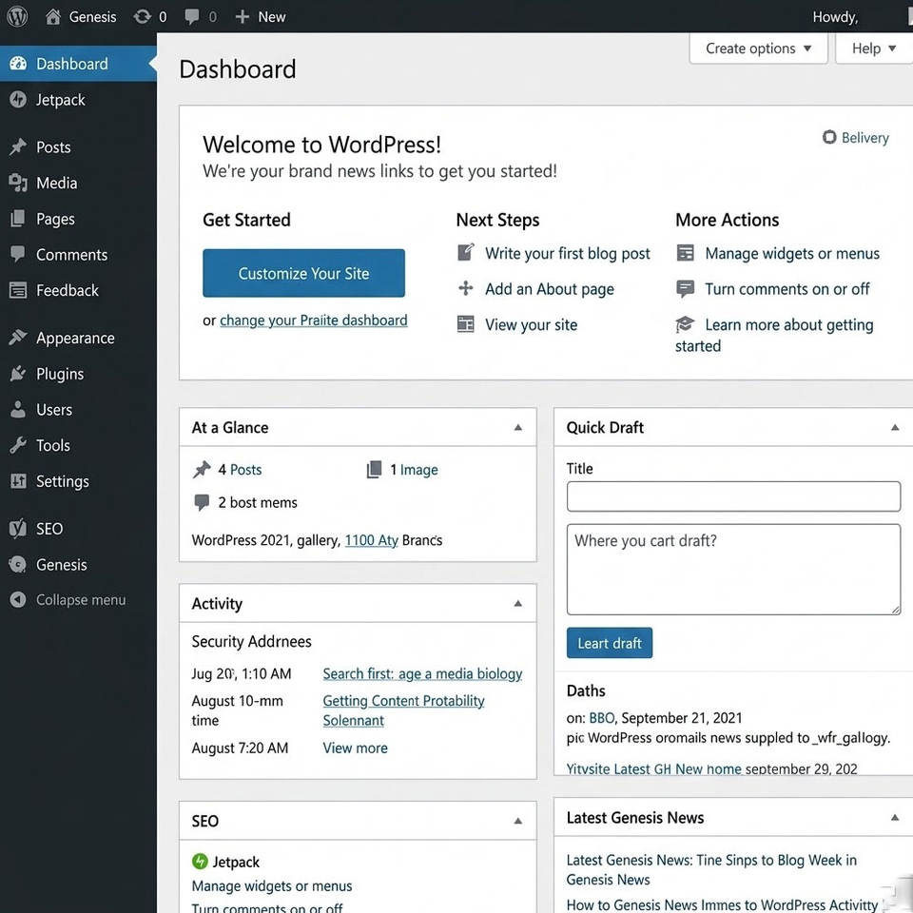The width and height of the screenshot is (913, 913).
Task: Click the Turn comments speech bubble icon
Action: (686, 289)
